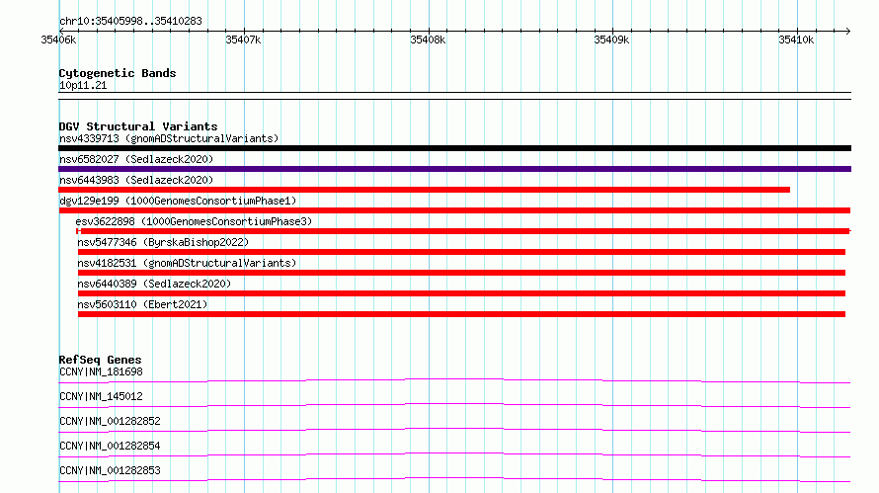This screenshot has height=493, width=879.
Task: Click the arrow at ruler's right end
Action: pos(847,31)
